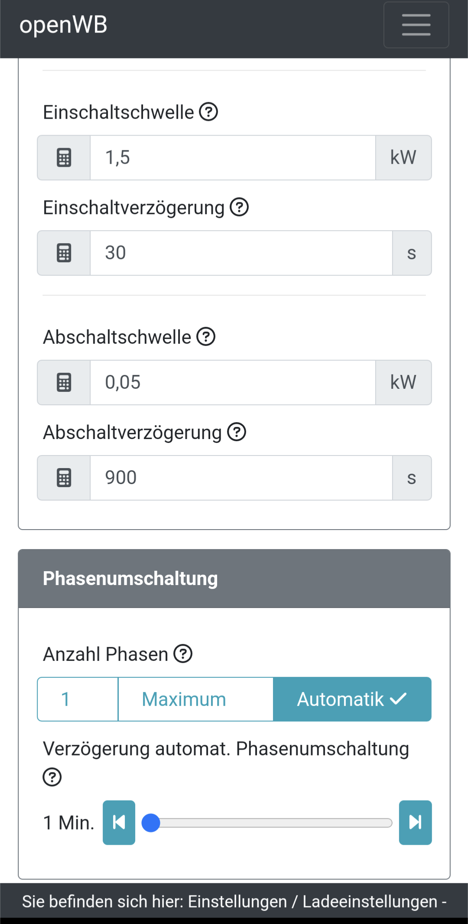468x924 pixels.
Task: Open the hamburger navigation menu
Action: point(416,25)
